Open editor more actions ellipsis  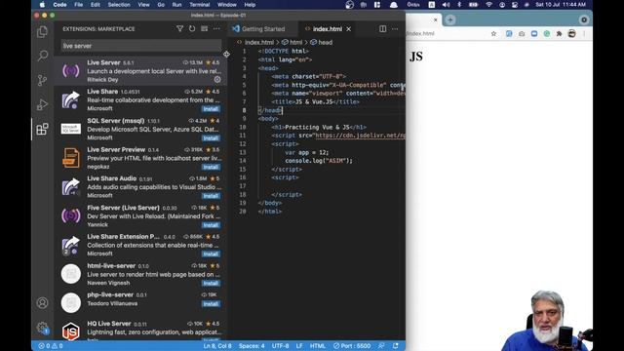coord(395,28)
